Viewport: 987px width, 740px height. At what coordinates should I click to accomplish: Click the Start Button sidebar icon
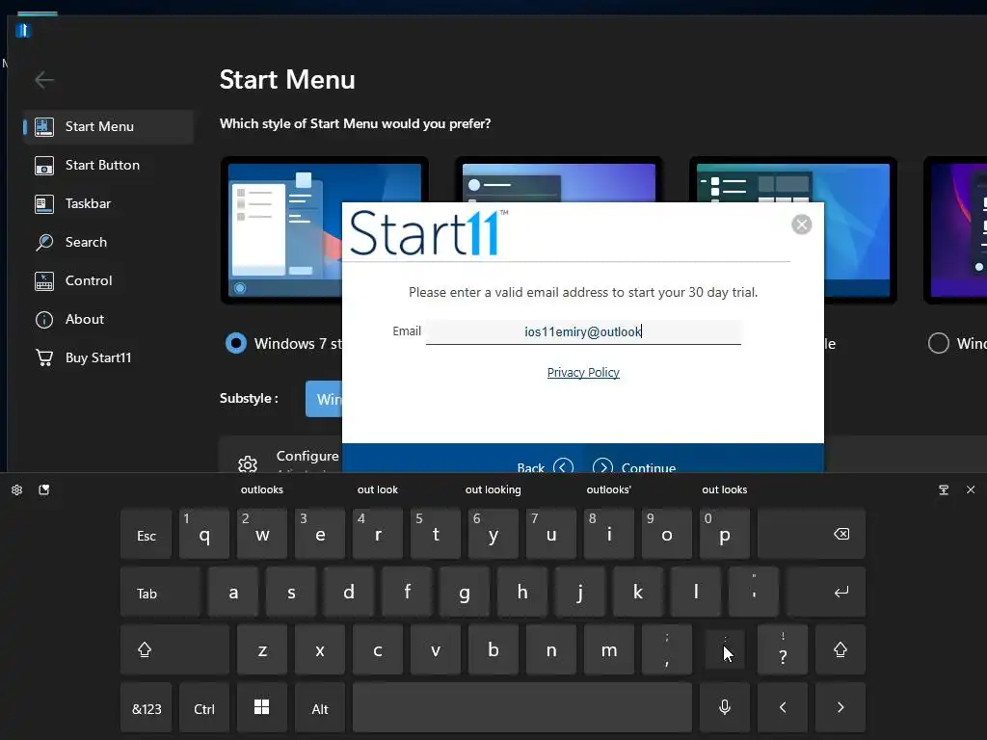click(44, 166)
